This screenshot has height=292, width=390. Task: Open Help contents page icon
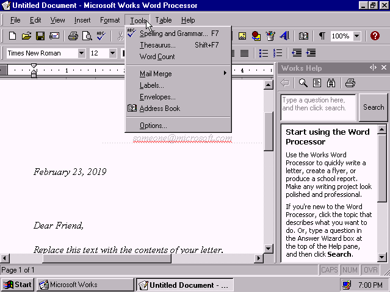click(317, 83)
